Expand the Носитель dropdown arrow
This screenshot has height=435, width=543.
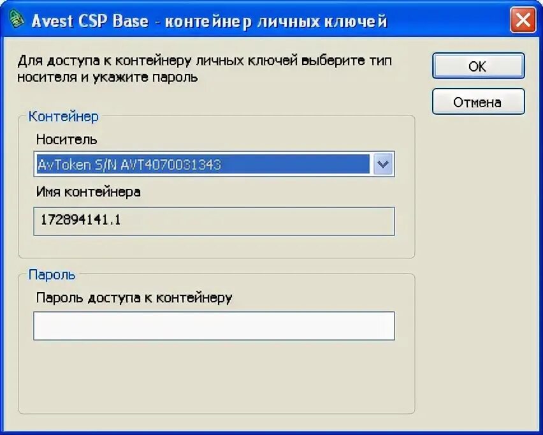pos(382,165)
